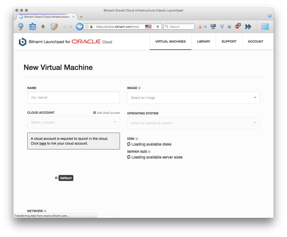This screenshot has height=237, width=287.
Task: Click the magnifier icon in Search box
Action: coord(167,27)
